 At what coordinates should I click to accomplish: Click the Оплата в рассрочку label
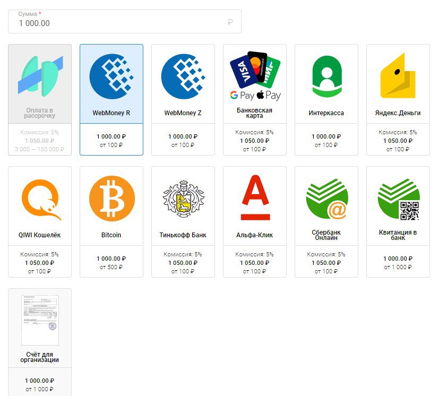pos(39,113)
